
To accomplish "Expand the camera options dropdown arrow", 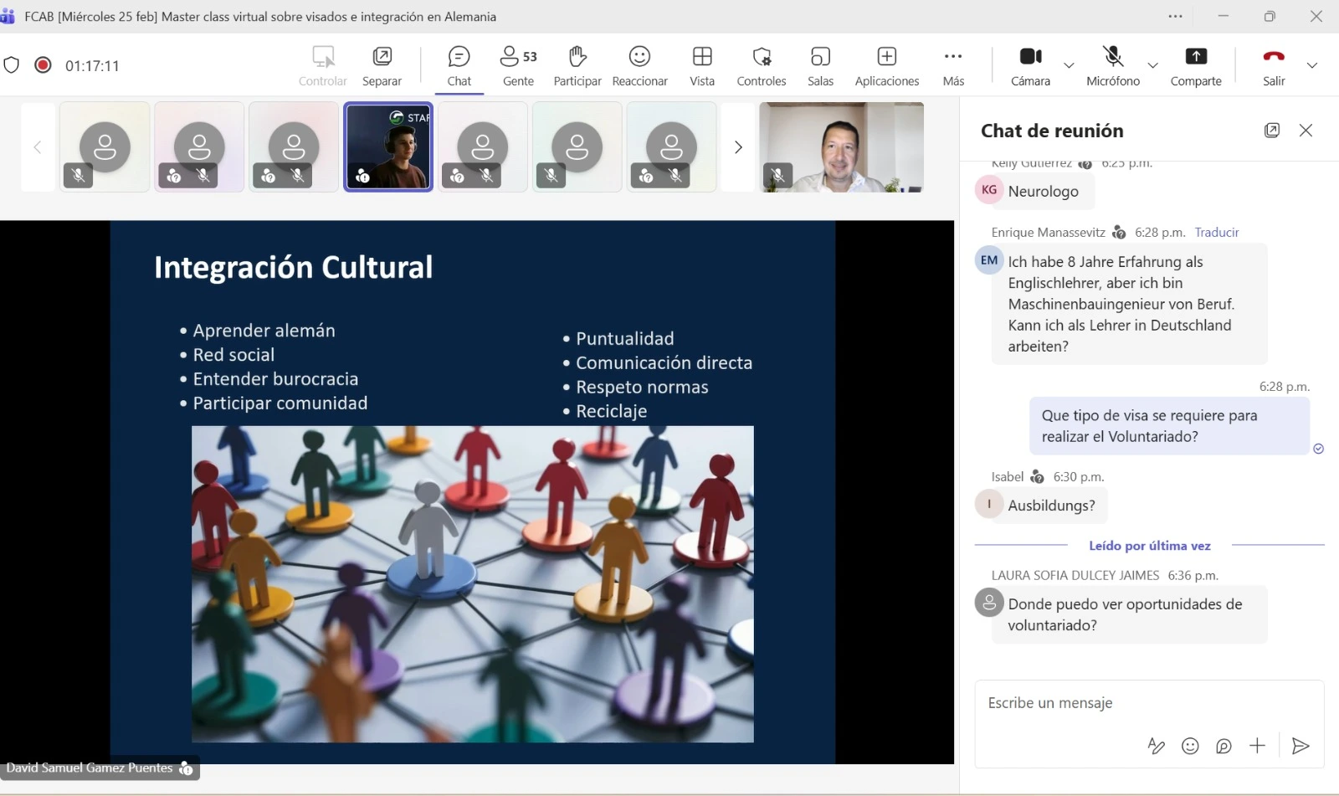I will 1069,65.
